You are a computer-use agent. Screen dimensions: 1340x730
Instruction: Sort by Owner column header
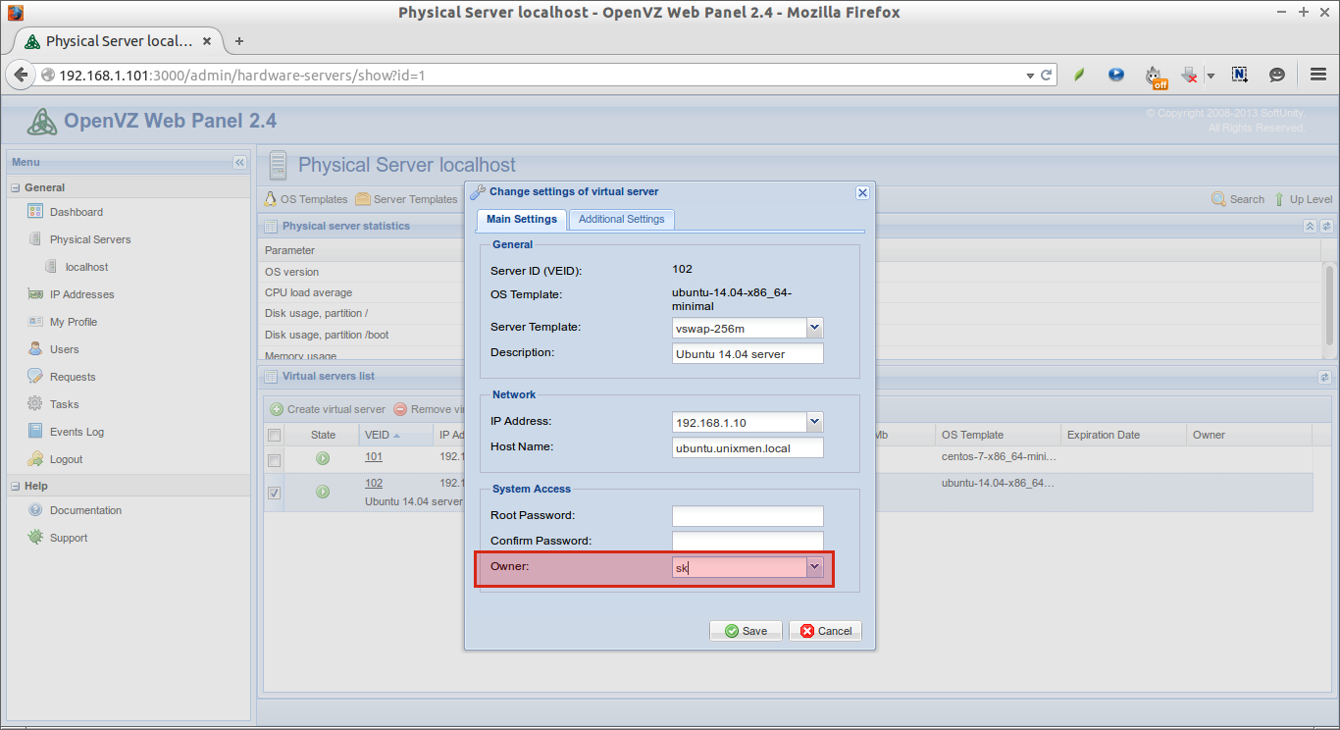click(1249, 435)
